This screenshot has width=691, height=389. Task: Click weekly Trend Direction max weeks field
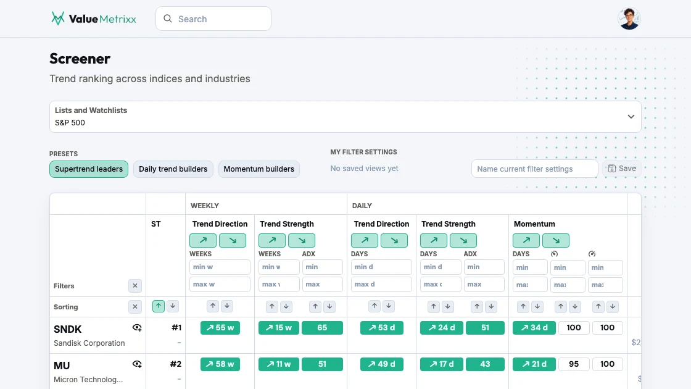click(x=220, y=285)
